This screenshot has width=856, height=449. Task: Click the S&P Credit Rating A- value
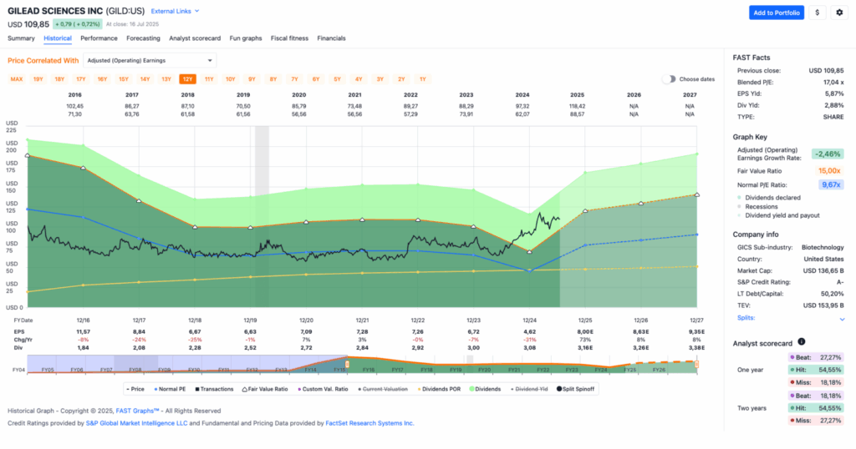point(839,282)
